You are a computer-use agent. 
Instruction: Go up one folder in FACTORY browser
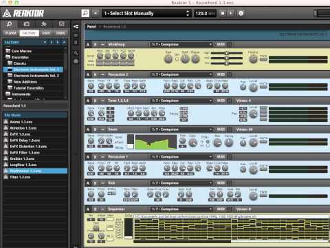tap(64, 42)
